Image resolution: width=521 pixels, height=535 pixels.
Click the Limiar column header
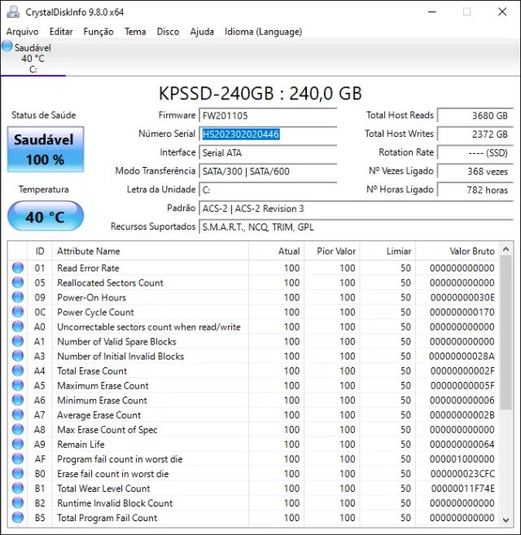pyautogui.click(x=387, y=252)
